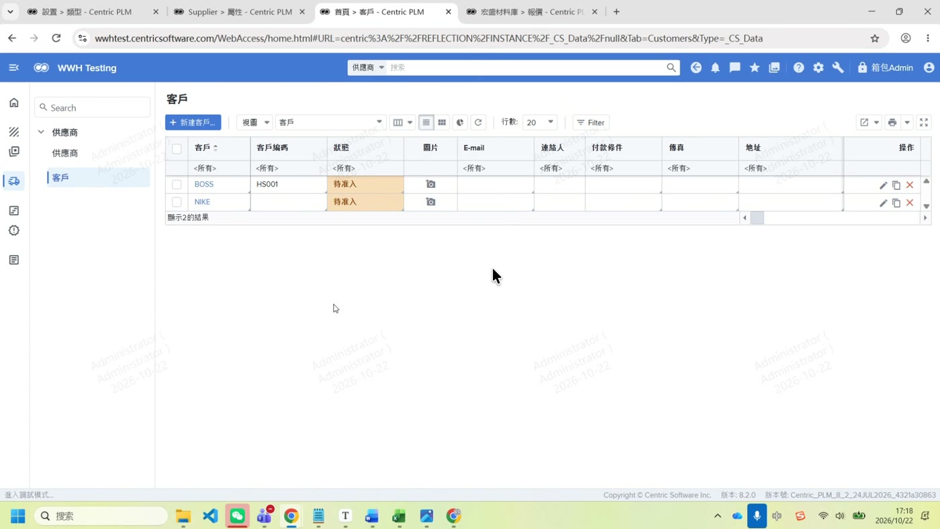This screenshot has height=529, width=940.
Task: Open the rows count 20 dropdown
Action: [540, 122]
